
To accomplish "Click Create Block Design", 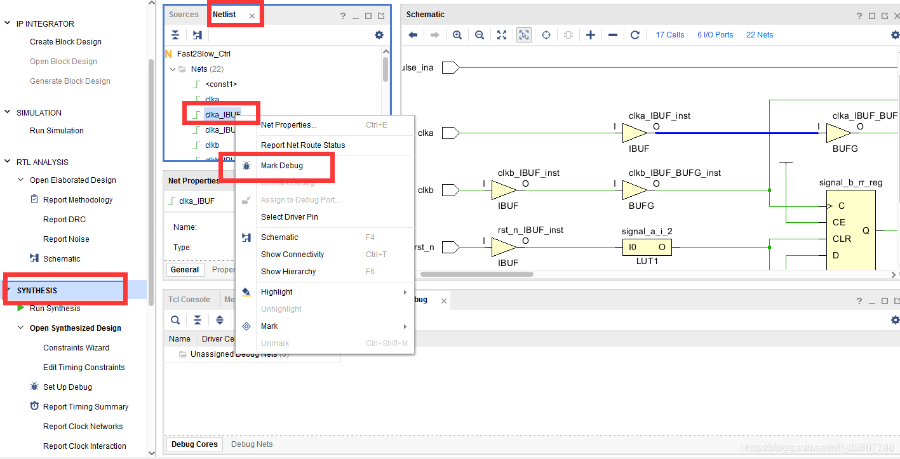I will tap(65, 42).
